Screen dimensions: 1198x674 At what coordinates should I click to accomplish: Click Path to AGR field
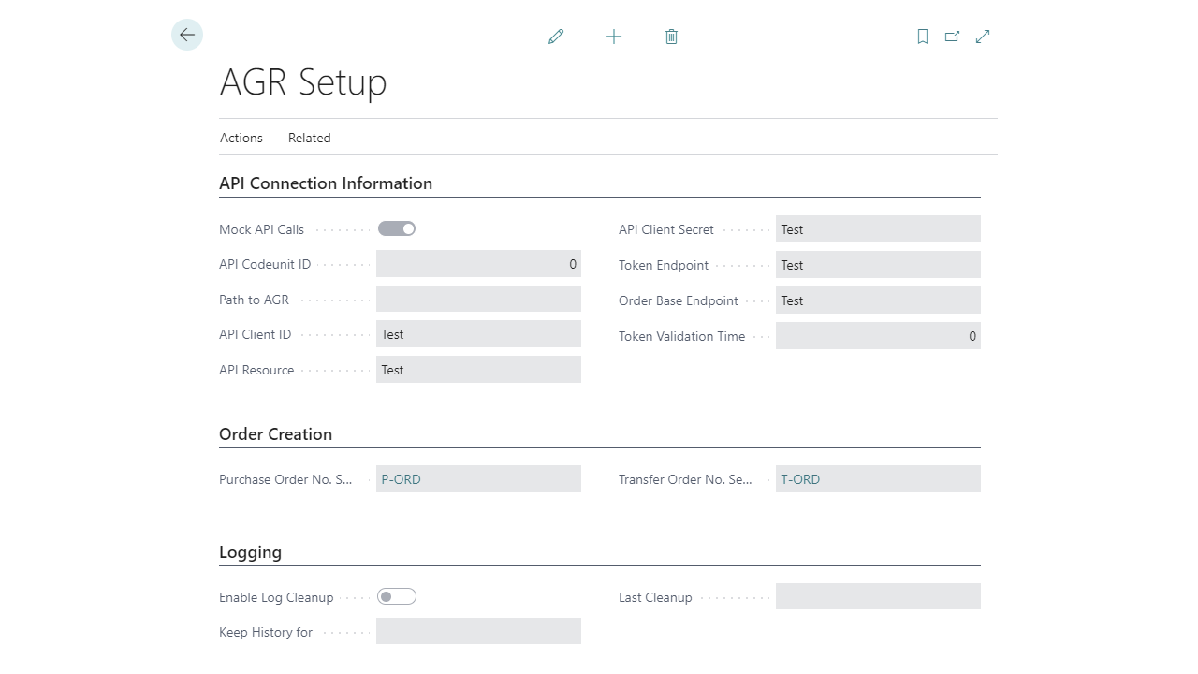[x=478, y=299]
